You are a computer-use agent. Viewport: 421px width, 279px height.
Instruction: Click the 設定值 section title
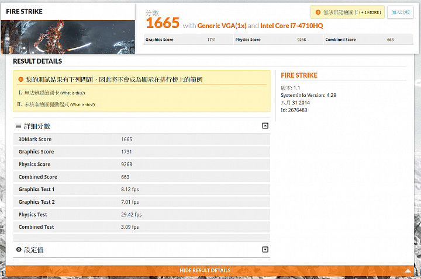point(34,250)
